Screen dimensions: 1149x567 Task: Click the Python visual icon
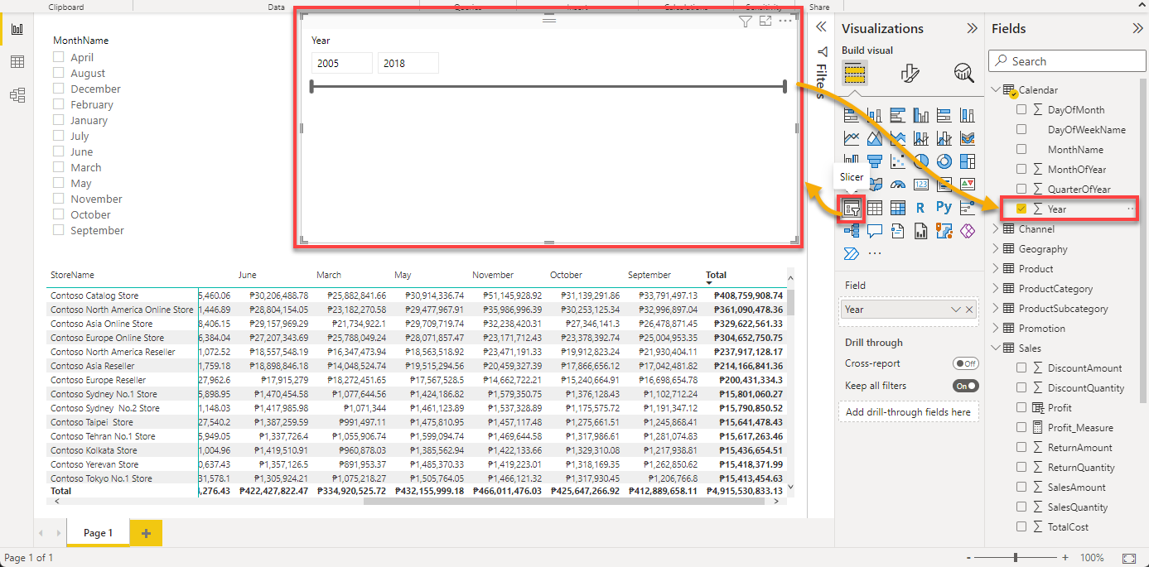point(944,207)
